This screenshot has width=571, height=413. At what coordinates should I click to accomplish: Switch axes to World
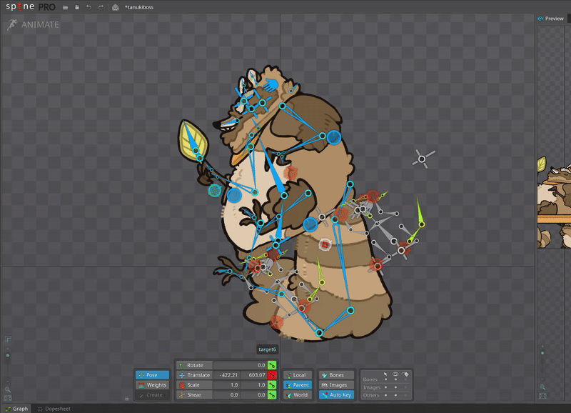coord(298,394)
